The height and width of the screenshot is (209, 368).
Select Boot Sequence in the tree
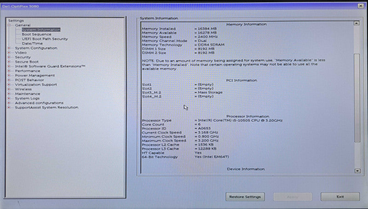[x=36, y=34]
